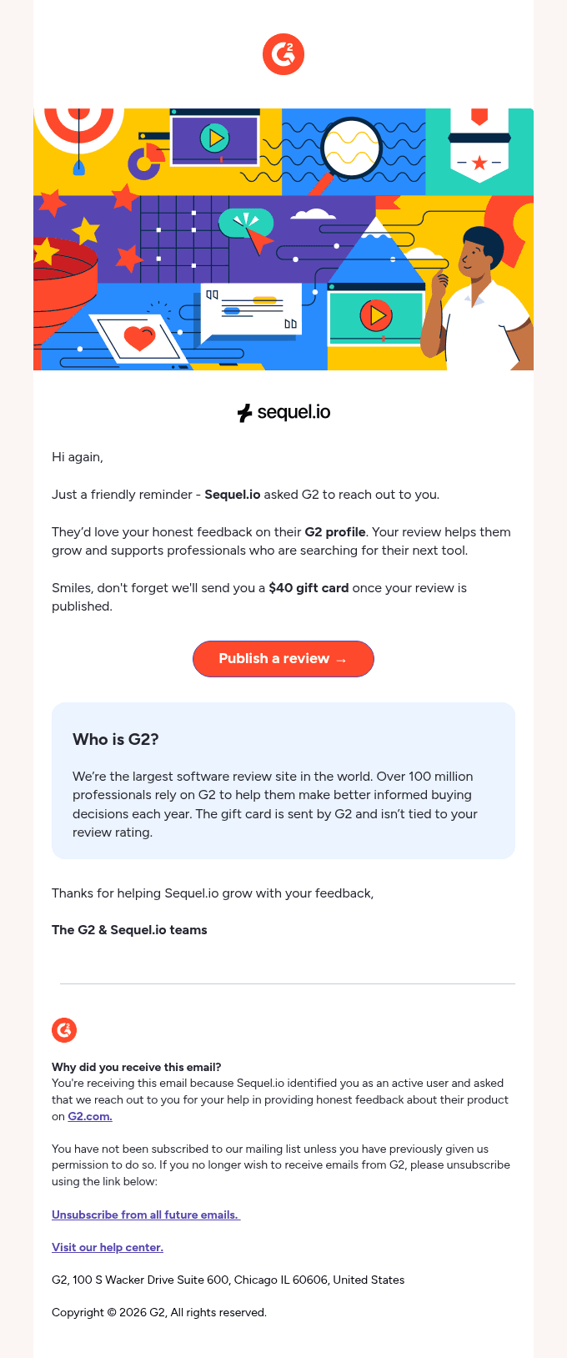Click the ribbon badge with star
The width and height of the screenshot is (567, 1358).
(x=479, y=145)
